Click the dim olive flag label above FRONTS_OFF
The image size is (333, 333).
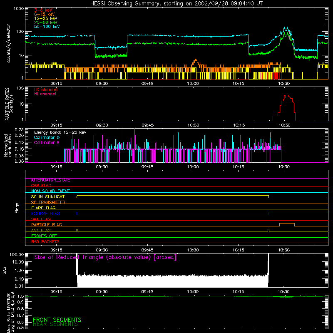[x=41, y=230]
